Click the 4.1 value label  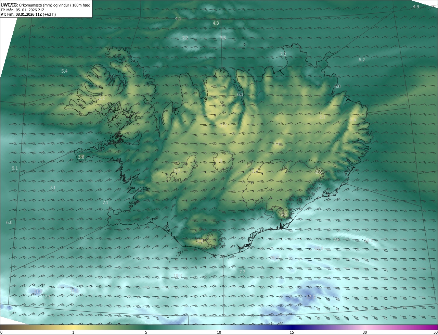coord(178,18)
